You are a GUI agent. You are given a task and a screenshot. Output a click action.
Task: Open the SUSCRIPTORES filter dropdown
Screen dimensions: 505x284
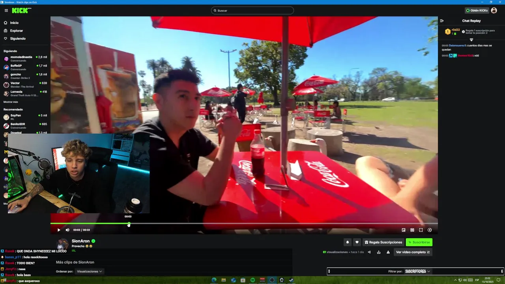pos(417,271)
